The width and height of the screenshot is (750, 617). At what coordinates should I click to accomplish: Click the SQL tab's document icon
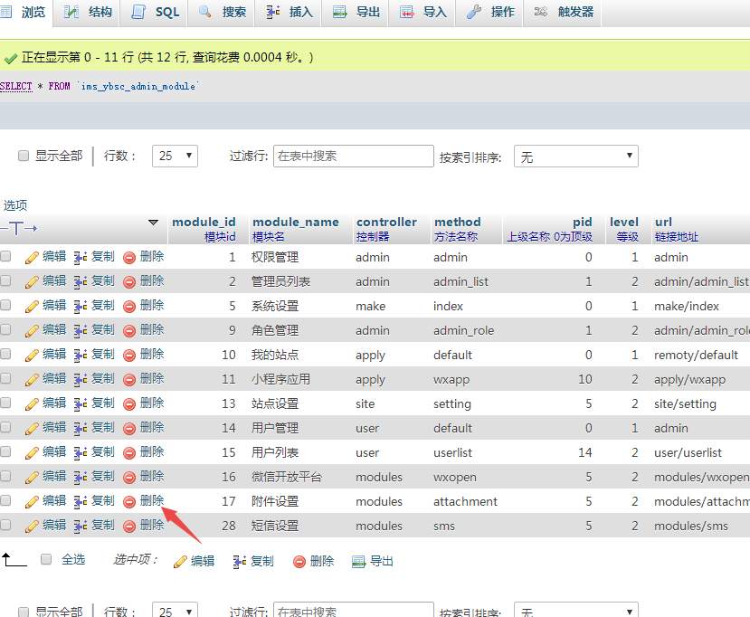tap(138, 12)
